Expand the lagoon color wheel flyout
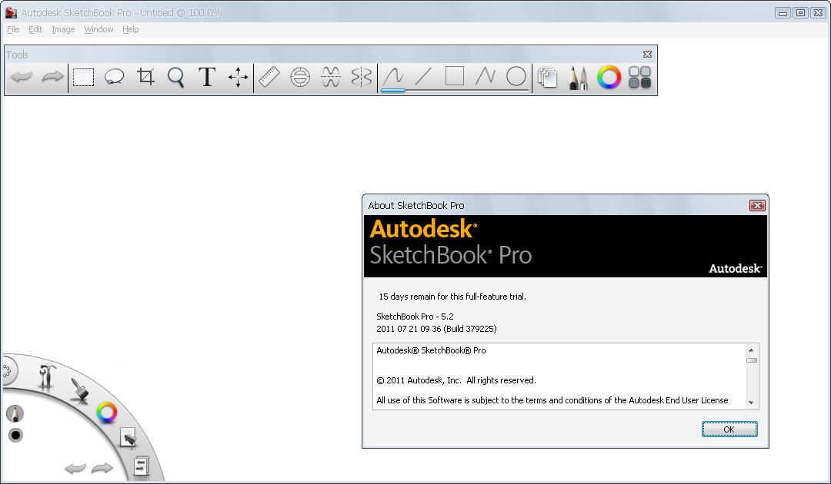Screen dimensions: 831x484 107,413
